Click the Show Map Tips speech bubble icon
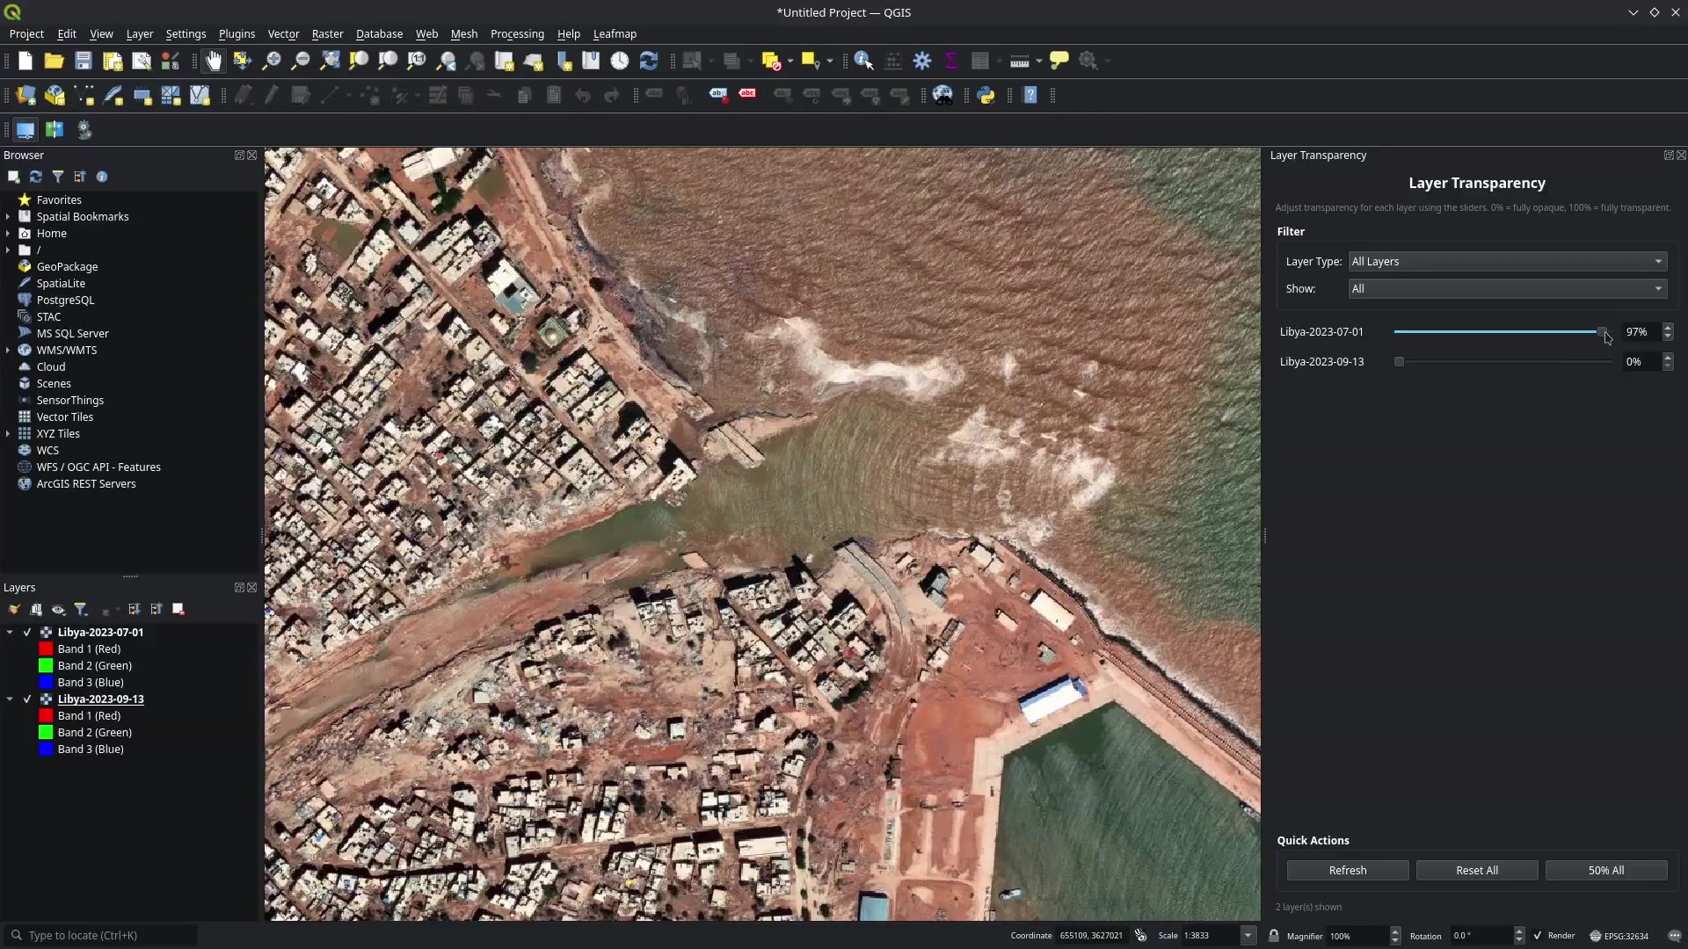The height and width of the screenshot is (949, 1688). tap(1059, 61)
